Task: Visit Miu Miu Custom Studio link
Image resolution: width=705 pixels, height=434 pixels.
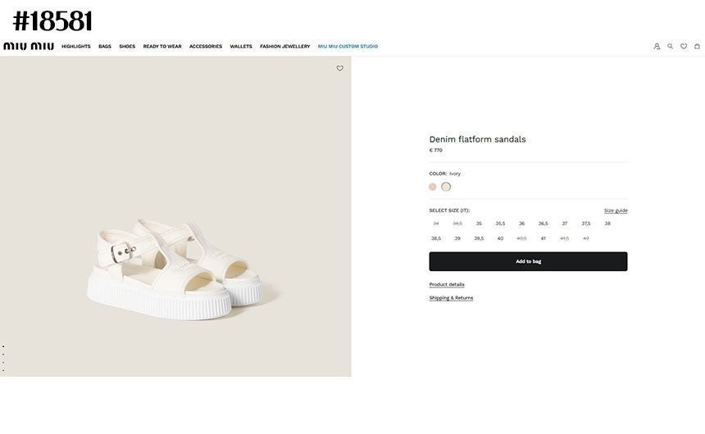Action: (x=348, y=47)
